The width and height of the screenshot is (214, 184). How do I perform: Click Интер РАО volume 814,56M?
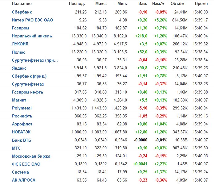180,20
